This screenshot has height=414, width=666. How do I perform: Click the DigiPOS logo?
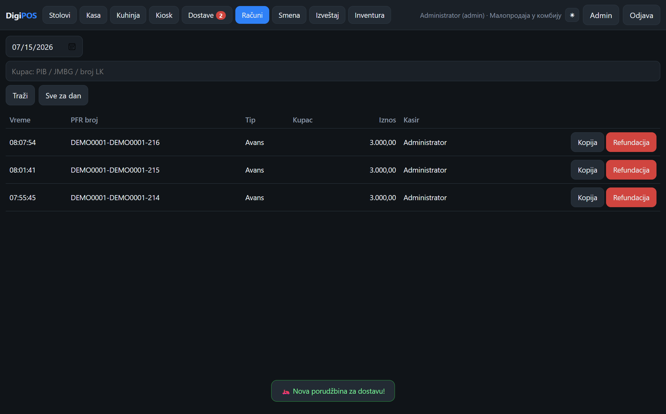[x=21, y=15]
